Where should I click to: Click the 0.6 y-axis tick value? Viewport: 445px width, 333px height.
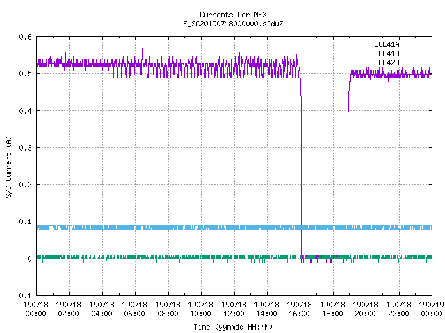click(25, 37)
